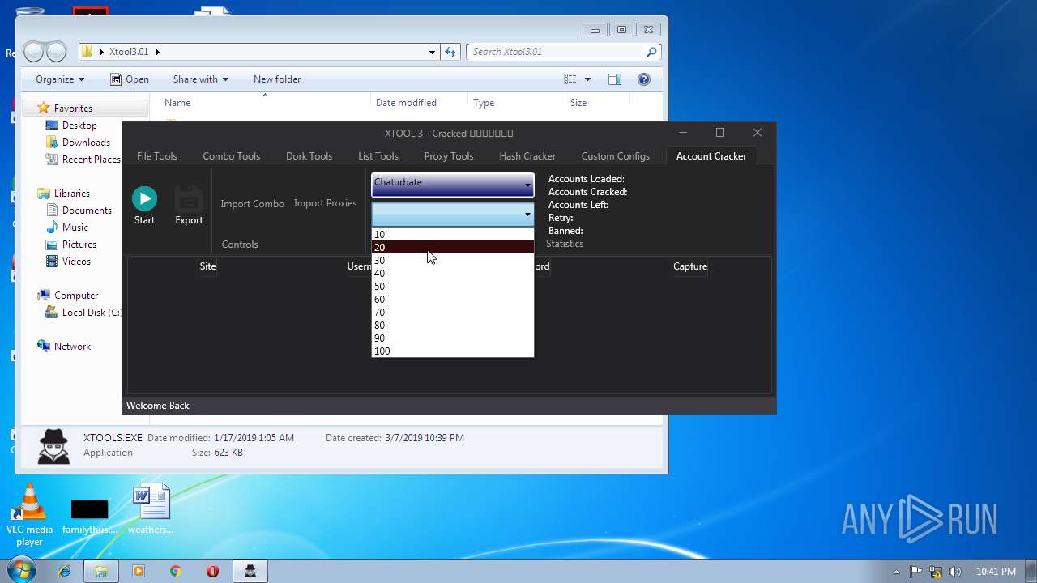Select 50 from the dropdown list
The image size is (1037, 583).
(x=453, y=286)
